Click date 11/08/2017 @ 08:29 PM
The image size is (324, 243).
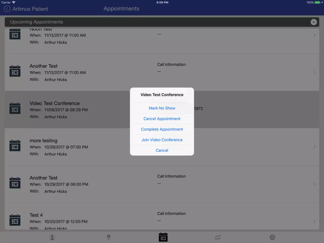click(66, 110)
